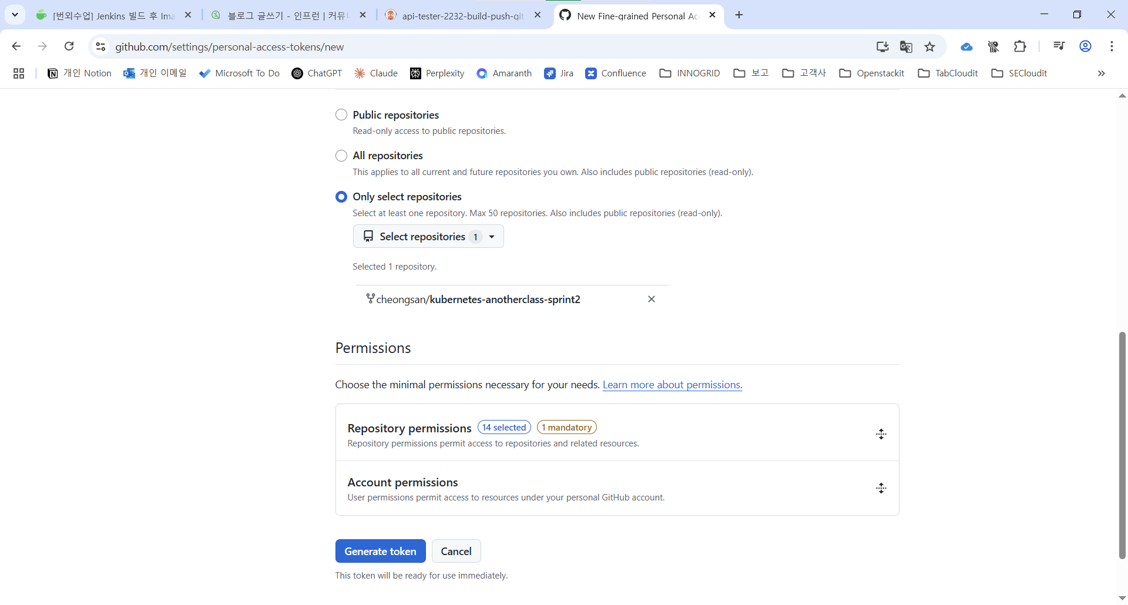Click Generate token button

tap(380, 551)
